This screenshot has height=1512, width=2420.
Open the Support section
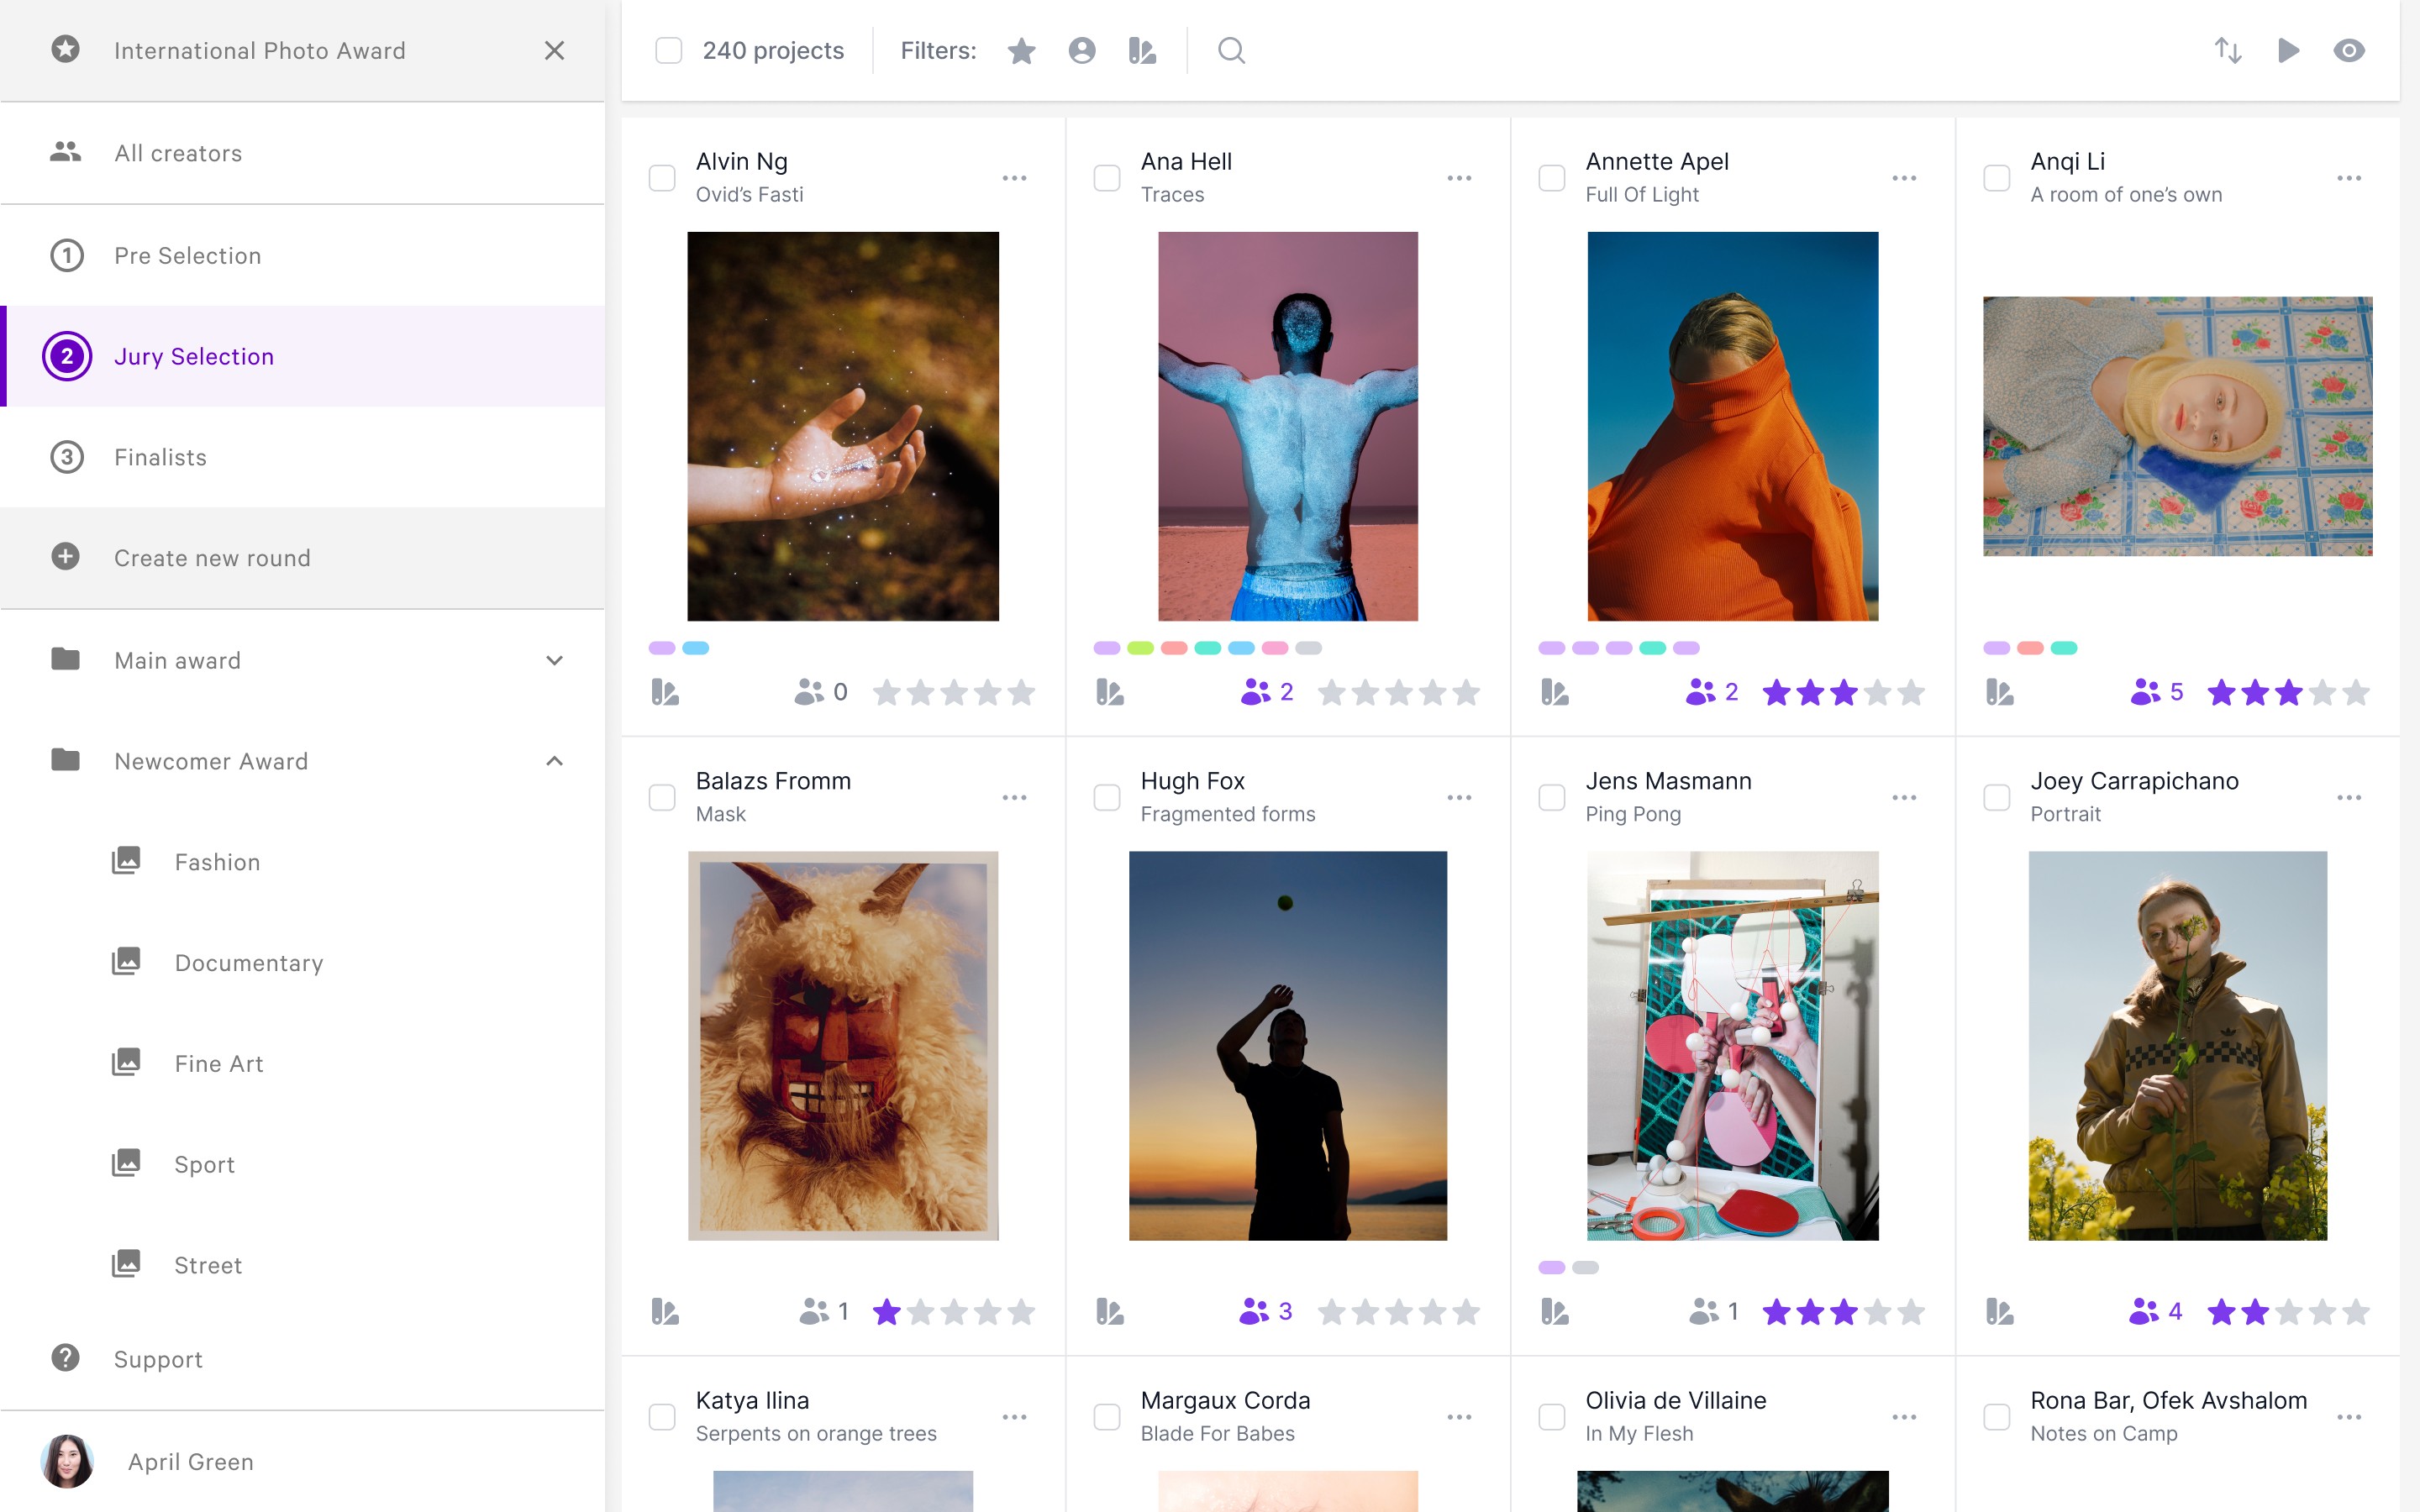[x=157, y=1358]
